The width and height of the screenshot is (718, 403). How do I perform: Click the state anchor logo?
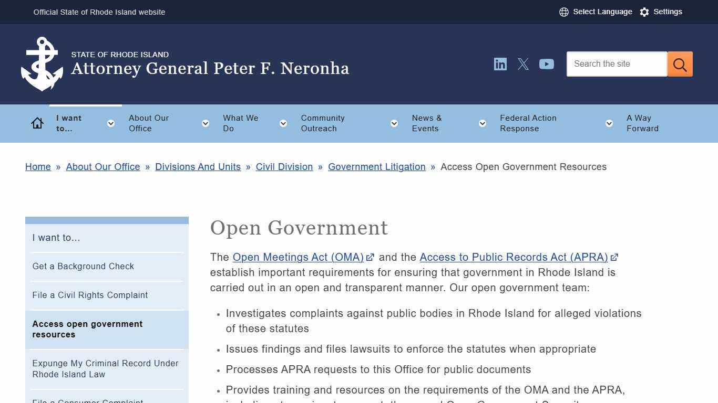pyautogui.click(x=42, y=63)
